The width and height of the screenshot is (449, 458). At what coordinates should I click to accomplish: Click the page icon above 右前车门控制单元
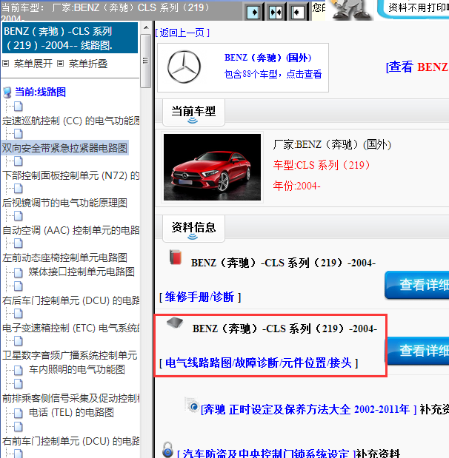coord(18,426)
